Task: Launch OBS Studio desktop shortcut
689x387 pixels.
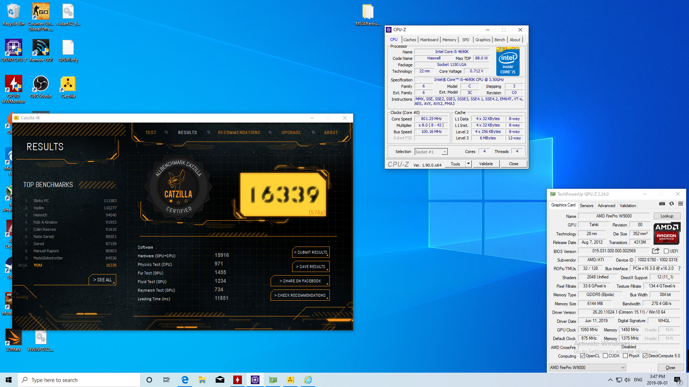Action: click(41, 87)
